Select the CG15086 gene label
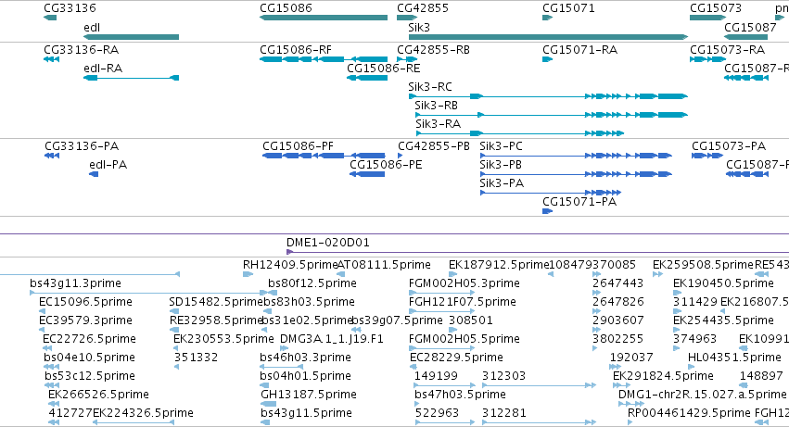The width and height of the screenshot is (789, 427). (x=286, y=8)
